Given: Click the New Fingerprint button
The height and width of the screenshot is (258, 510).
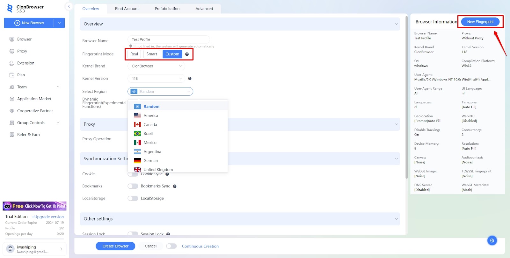Looking at the screenshot, I should tap(480, 22).
